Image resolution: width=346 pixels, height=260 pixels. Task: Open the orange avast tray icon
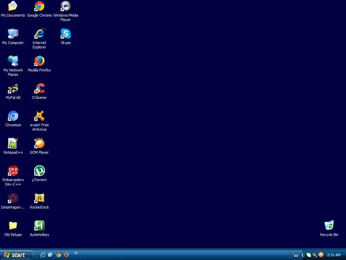321,255
